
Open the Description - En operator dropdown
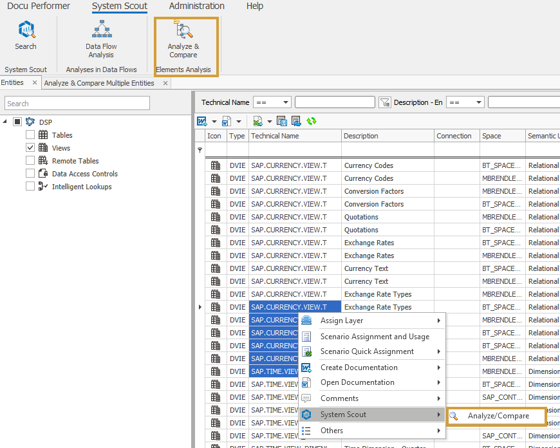click(478, 102)
